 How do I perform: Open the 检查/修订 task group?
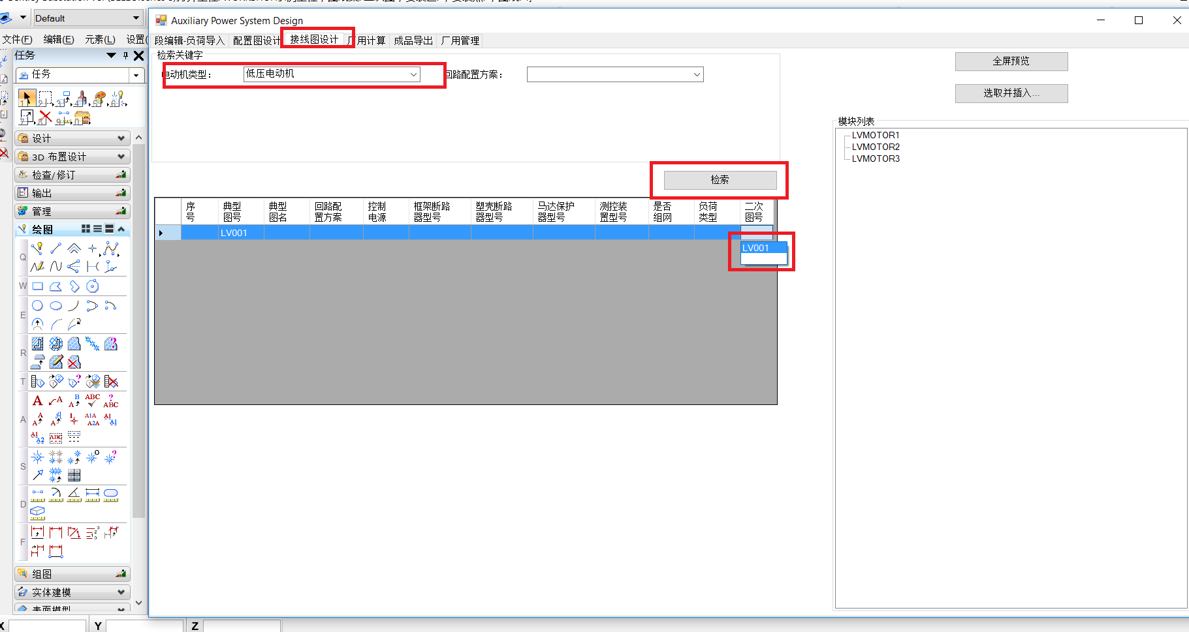[x=72, y=175]
